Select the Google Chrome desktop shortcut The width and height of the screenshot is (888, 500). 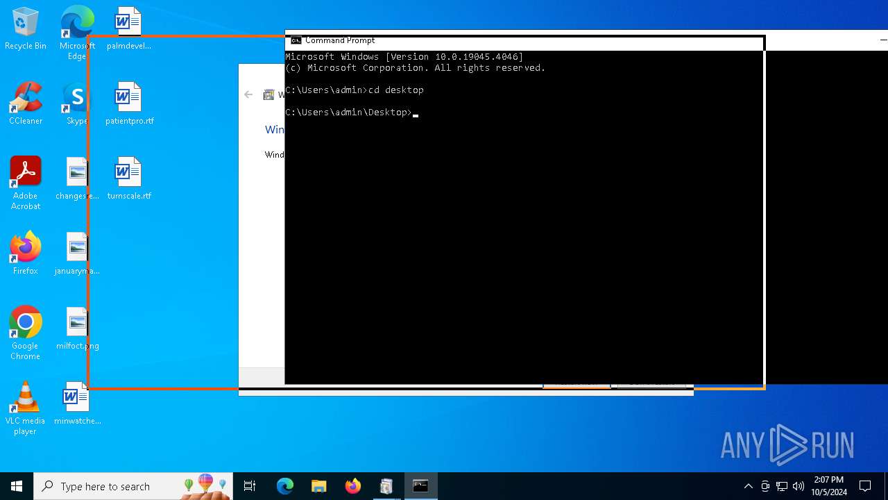click(26, 333)
